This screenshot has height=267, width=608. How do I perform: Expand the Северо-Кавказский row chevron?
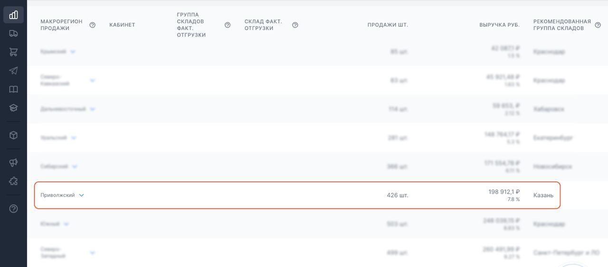point(92,80)
